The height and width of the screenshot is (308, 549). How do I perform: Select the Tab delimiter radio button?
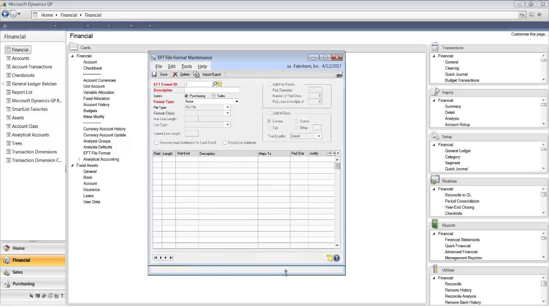point(269,127)
